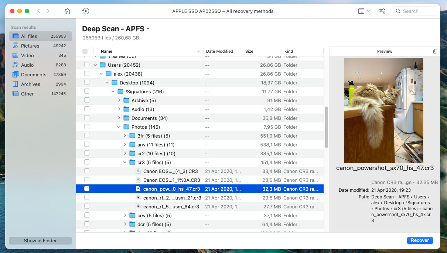Expand the Documents (34) folder
The width and height of the screenshot is (447, 253).
pos(119,118)
